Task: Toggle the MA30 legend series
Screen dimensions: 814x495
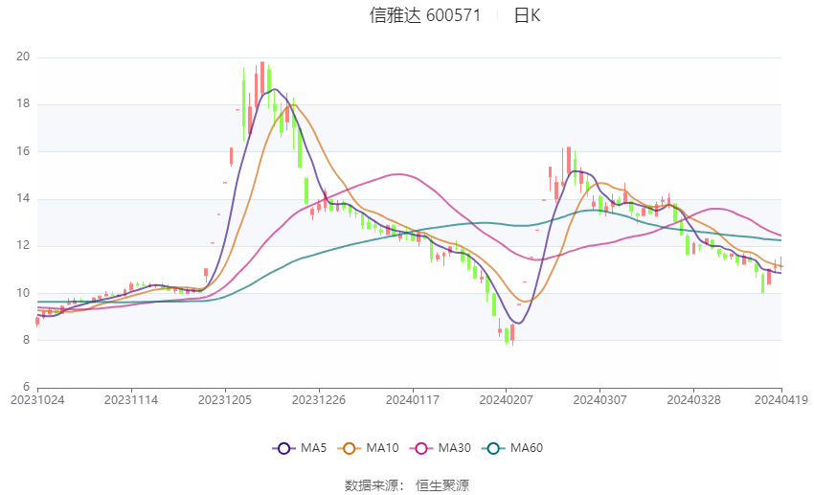Action: click(x=441, y=448)
